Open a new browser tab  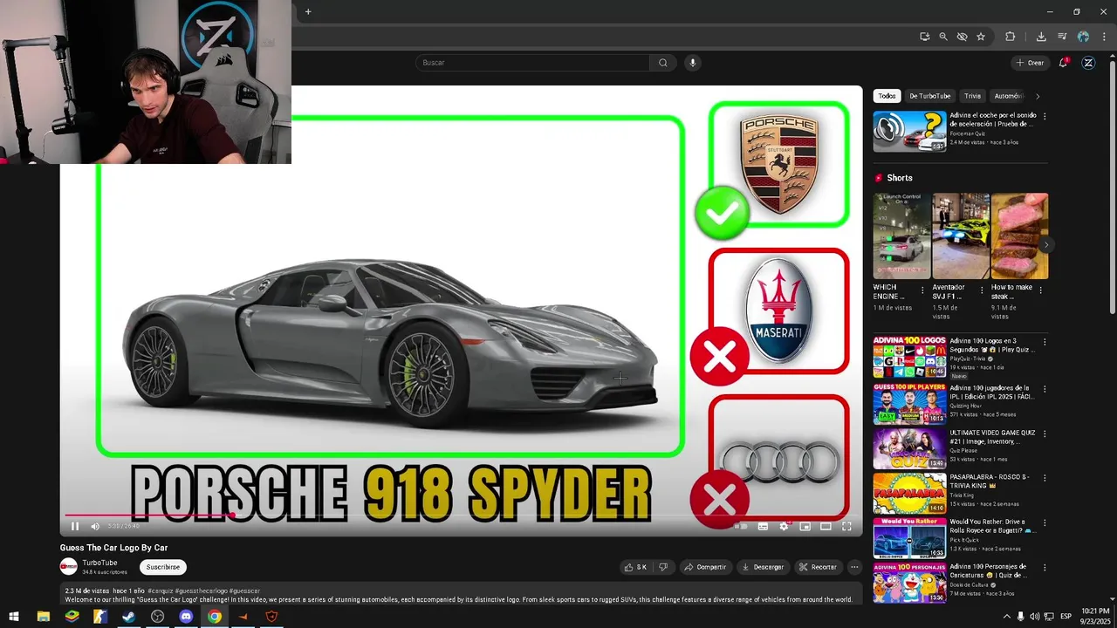coord(308,11)
